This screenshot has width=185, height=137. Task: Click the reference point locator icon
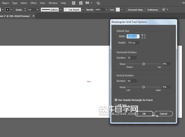coord(143,36)
